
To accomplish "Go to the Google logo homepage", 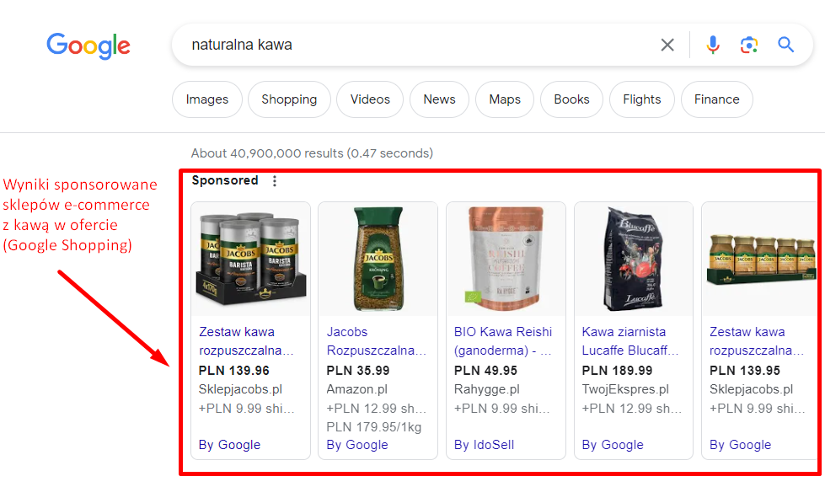I will click(88, 45).
